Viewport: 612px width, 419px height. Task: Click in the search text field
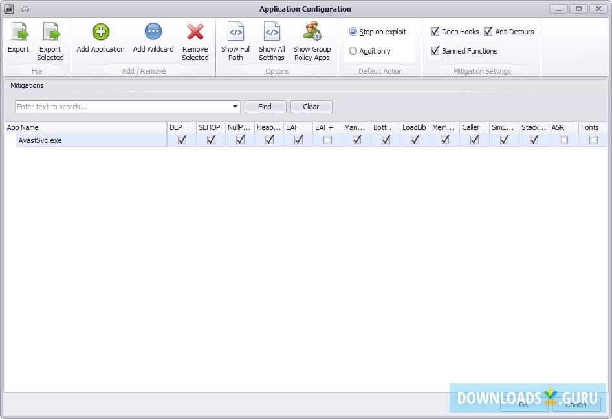coord(116,106)
